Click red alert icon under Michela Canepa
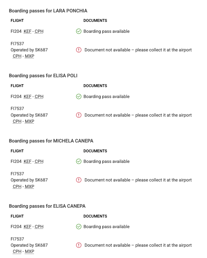 tap(79, 180)
